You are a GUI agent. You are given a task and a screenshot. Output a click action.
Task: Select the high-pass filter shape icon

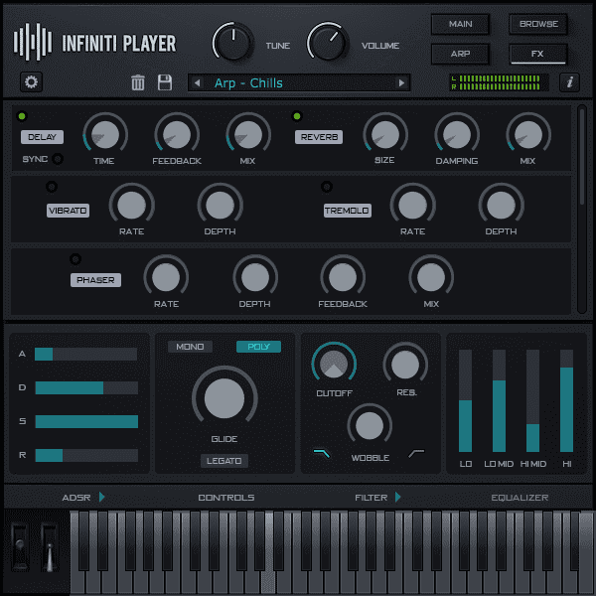pyautogui.click(x=416, y=454)
